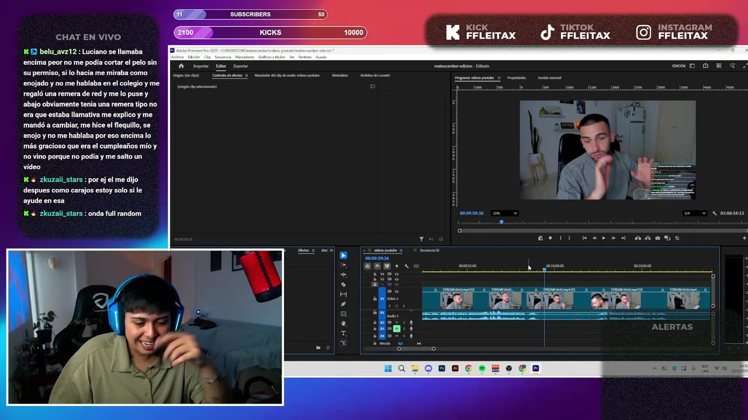Click the Comparison View icon in Program monitor
Image resolution: width=748 pixels, height=420 pixels.
[667, 238]
